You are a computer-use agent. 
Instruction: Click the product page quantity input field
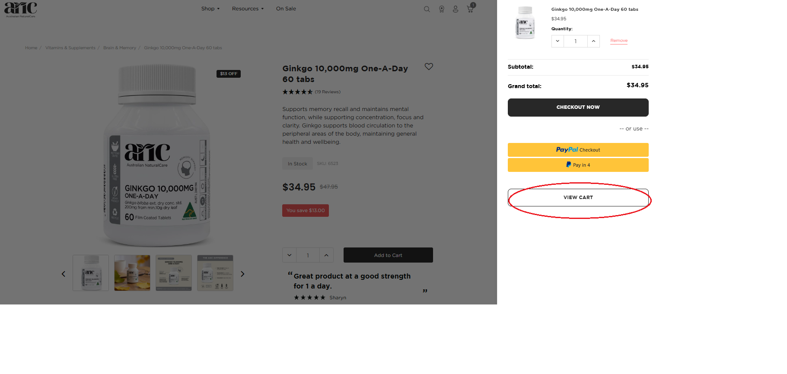click(308, 255)
